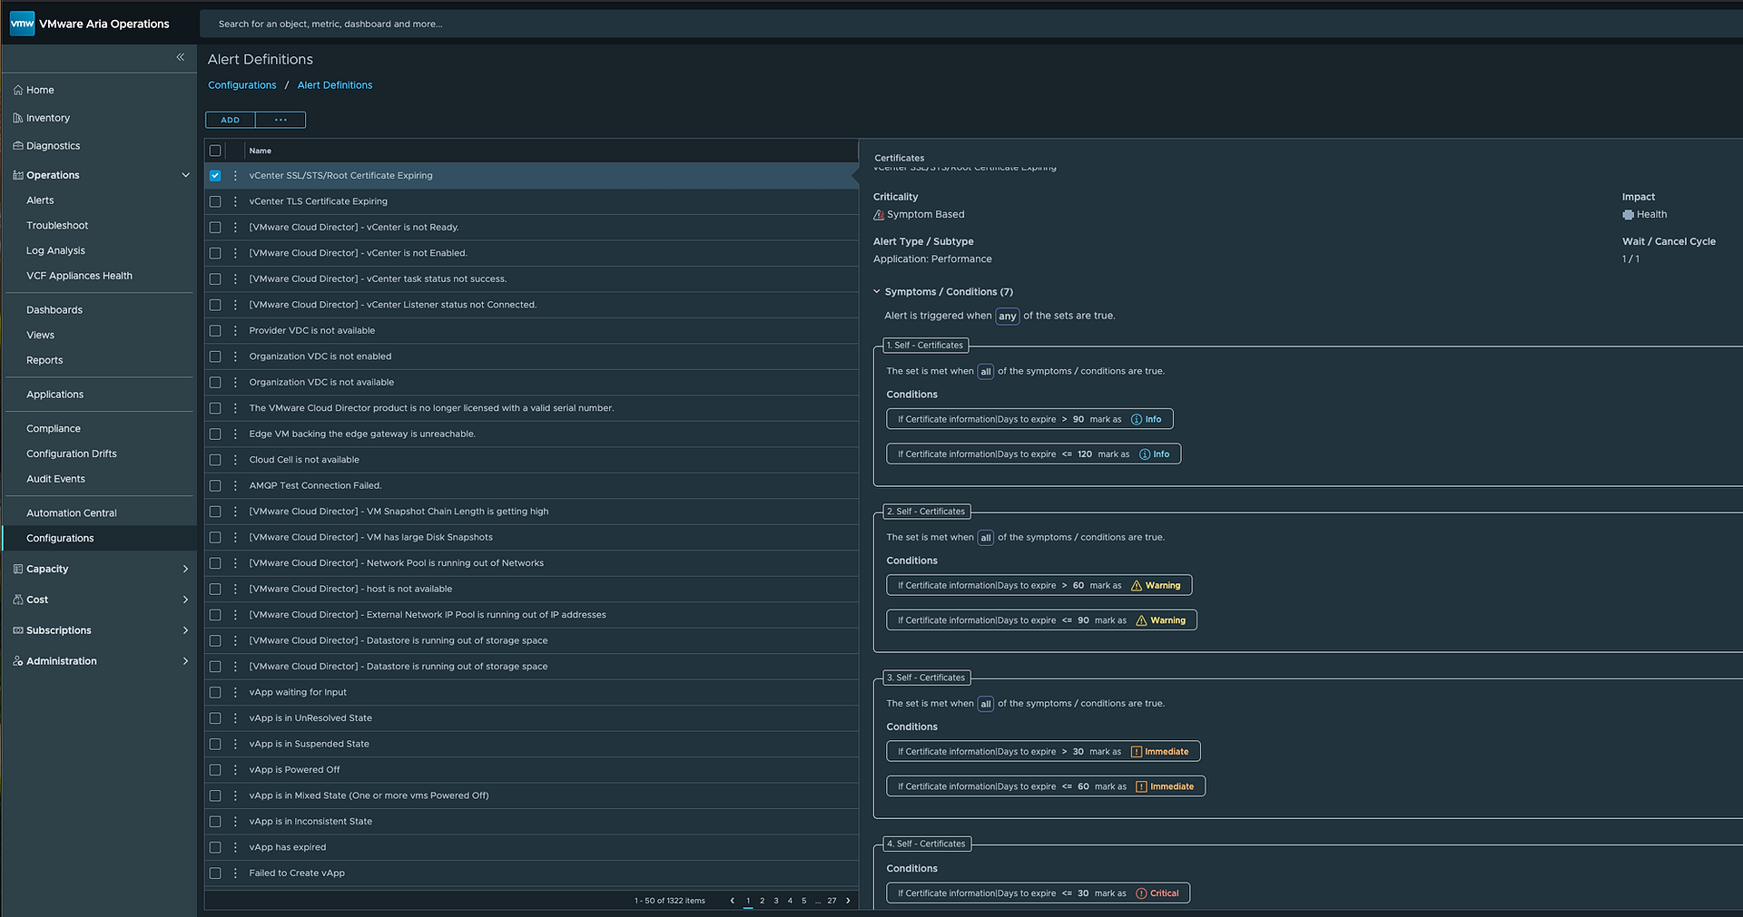
Task: Toggle the select-all checkbox in Name header
Action: pyautogui.click(x=215, y=151)
